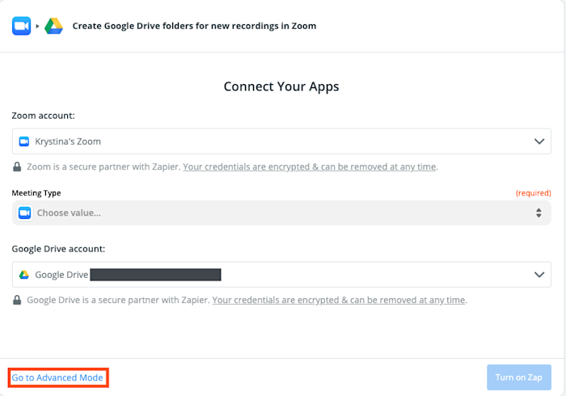The height and width of the screenshot is (396, 566).
Task: Go to Advanced Mode link
Action: (57, 377)
